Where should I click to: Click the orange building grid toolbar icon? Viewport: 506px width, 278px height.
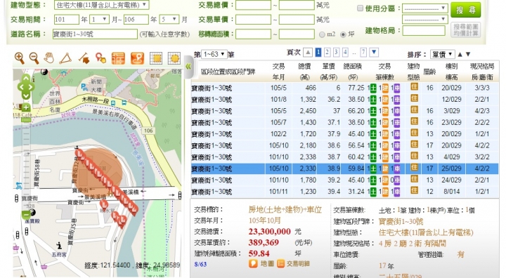118,58
